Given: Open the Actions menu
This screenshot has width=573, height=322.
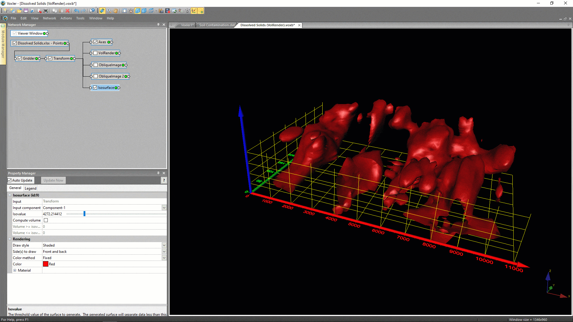Looking at the screenshot, I should 66,18.
